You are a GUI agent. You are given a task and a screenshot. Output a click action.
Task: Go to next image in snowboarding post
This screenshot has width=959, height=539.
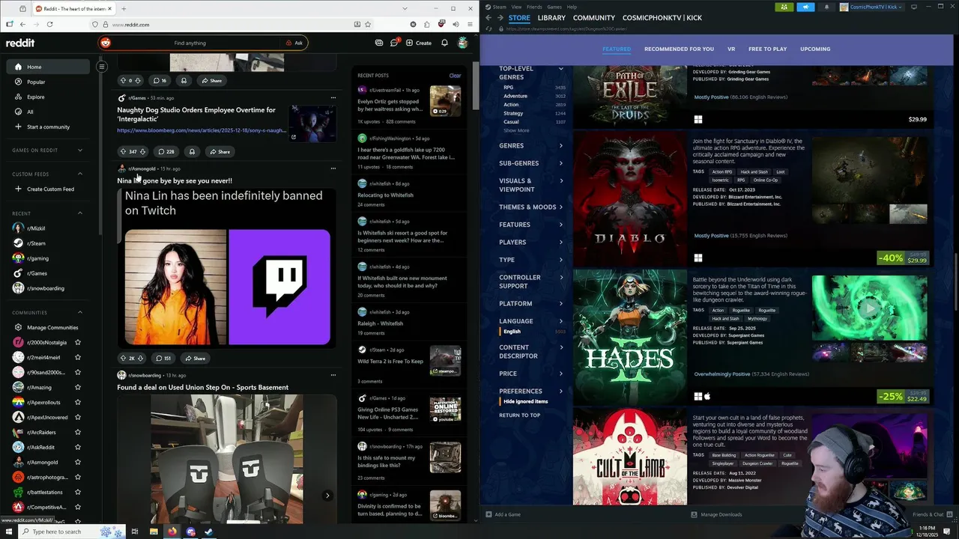[327, 496]
